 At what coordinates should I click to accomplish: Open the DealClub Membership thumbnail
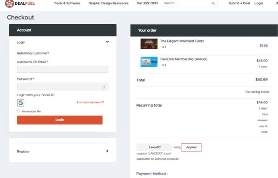click(149, 62)
